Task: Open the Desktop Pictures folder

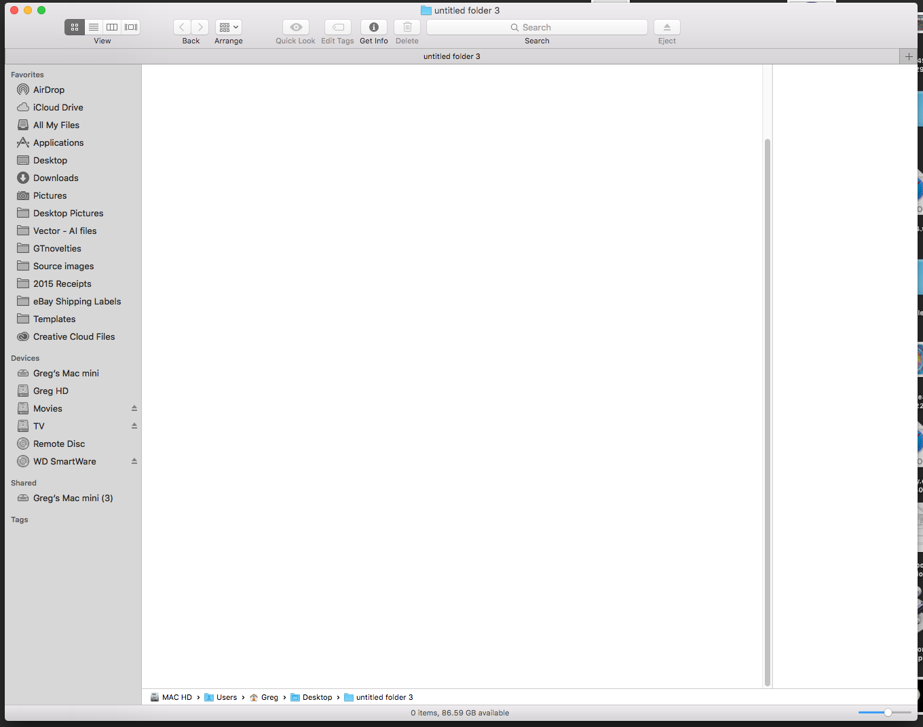Action: 69,213
